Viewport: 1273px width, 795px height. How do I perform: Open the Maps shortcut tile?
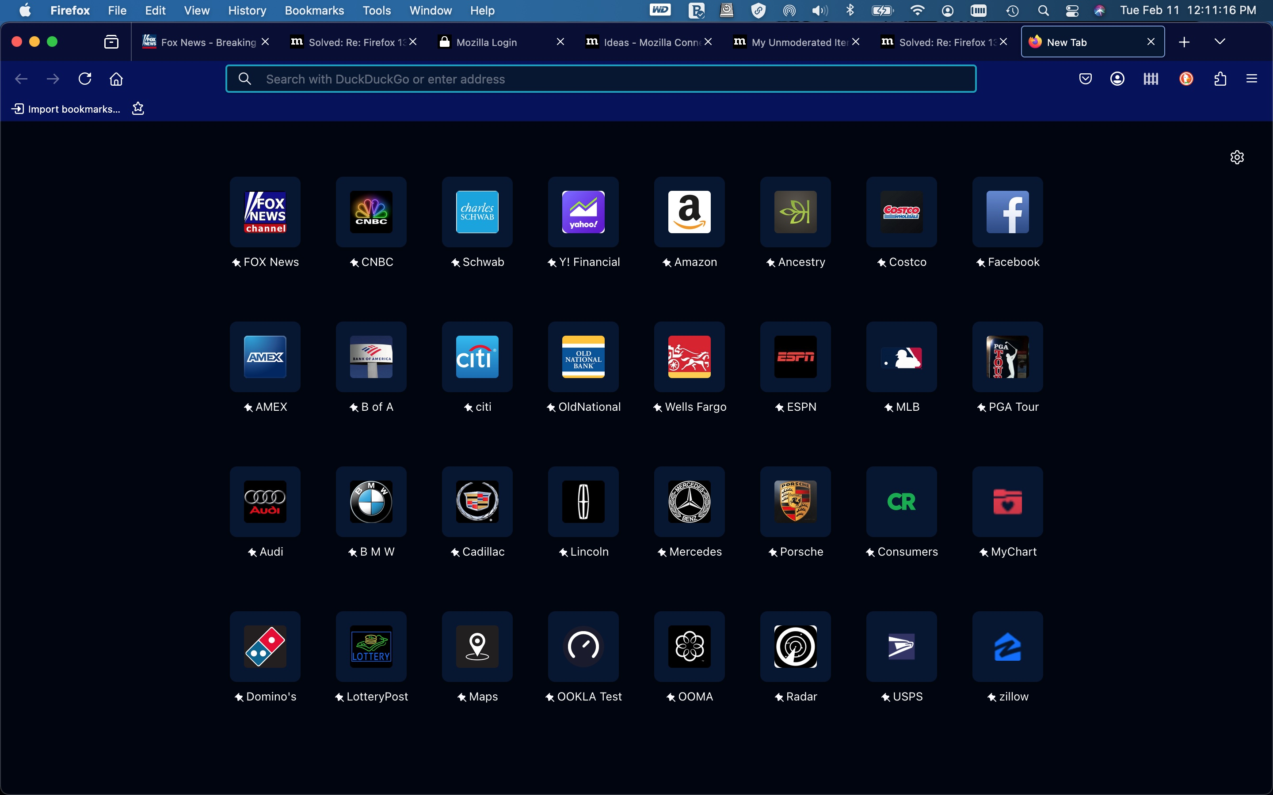coord(477,647)
